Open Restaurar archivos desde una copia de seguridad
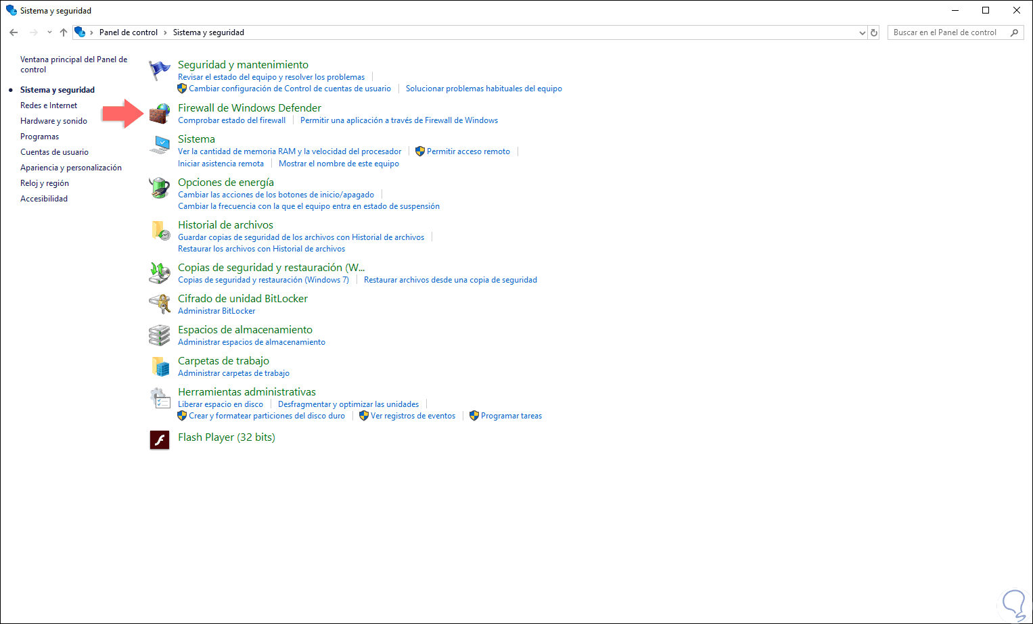Screen dimensions: 1033x624 point(451,280)
